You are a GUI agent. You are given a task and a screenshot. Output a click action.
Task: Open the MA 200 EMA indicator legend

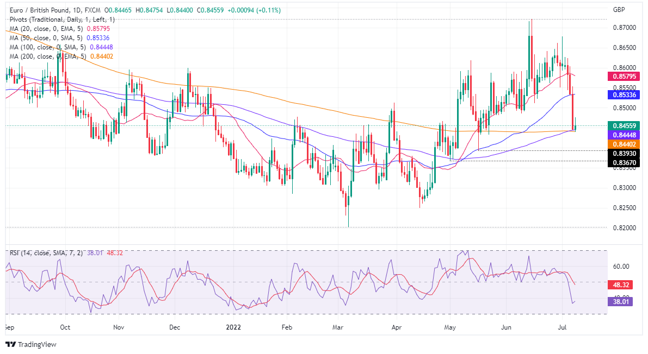(61, 56)
